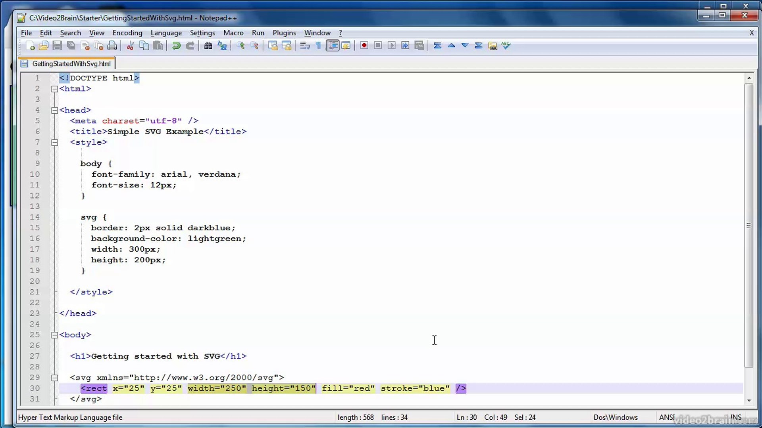Viewport: 762px width, 428px height.
Task: Toggle Word Wrap toolbar icon
Action: click(x=304, y=46)
